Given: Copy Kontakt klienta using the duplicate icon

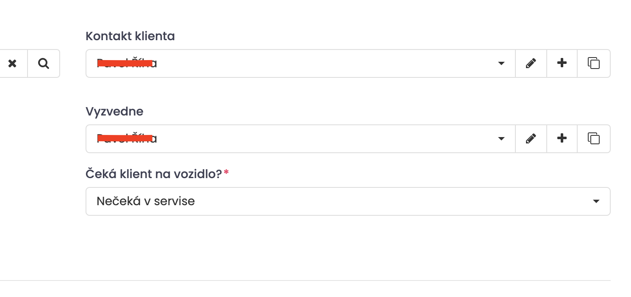Looking at the screenshot, I should coord(594,63).
